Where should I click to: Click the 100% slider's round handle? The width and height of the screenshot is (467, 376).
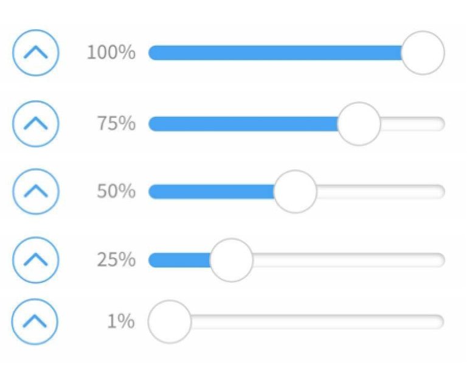pyautogui.click(x=423, y=53)
